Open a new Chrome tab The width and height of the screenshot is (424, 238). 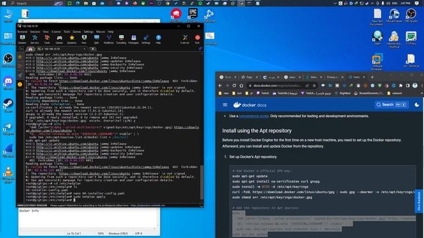click(372, 77)
